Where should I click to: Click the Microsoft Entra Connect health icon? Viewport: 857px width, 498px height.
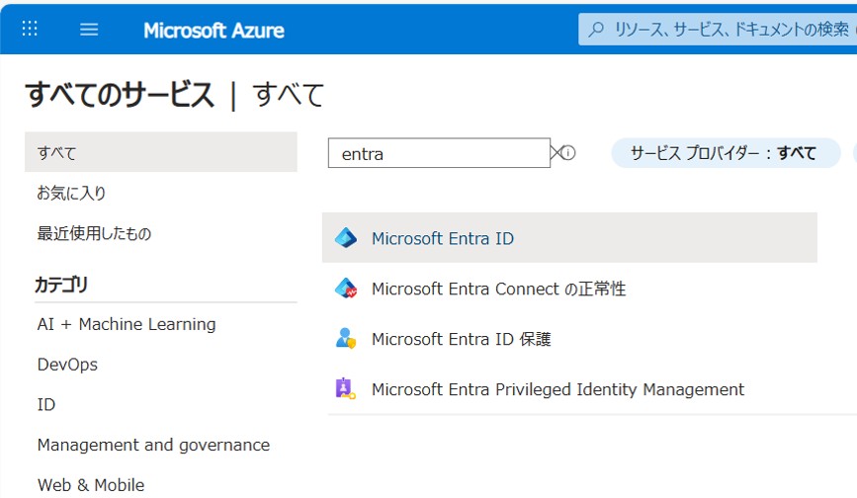click(x=345, y=289)
